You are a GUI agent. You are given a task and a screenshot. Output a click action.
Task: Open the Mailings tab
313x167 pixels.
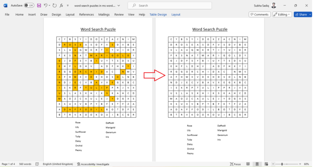click(104, 14)
